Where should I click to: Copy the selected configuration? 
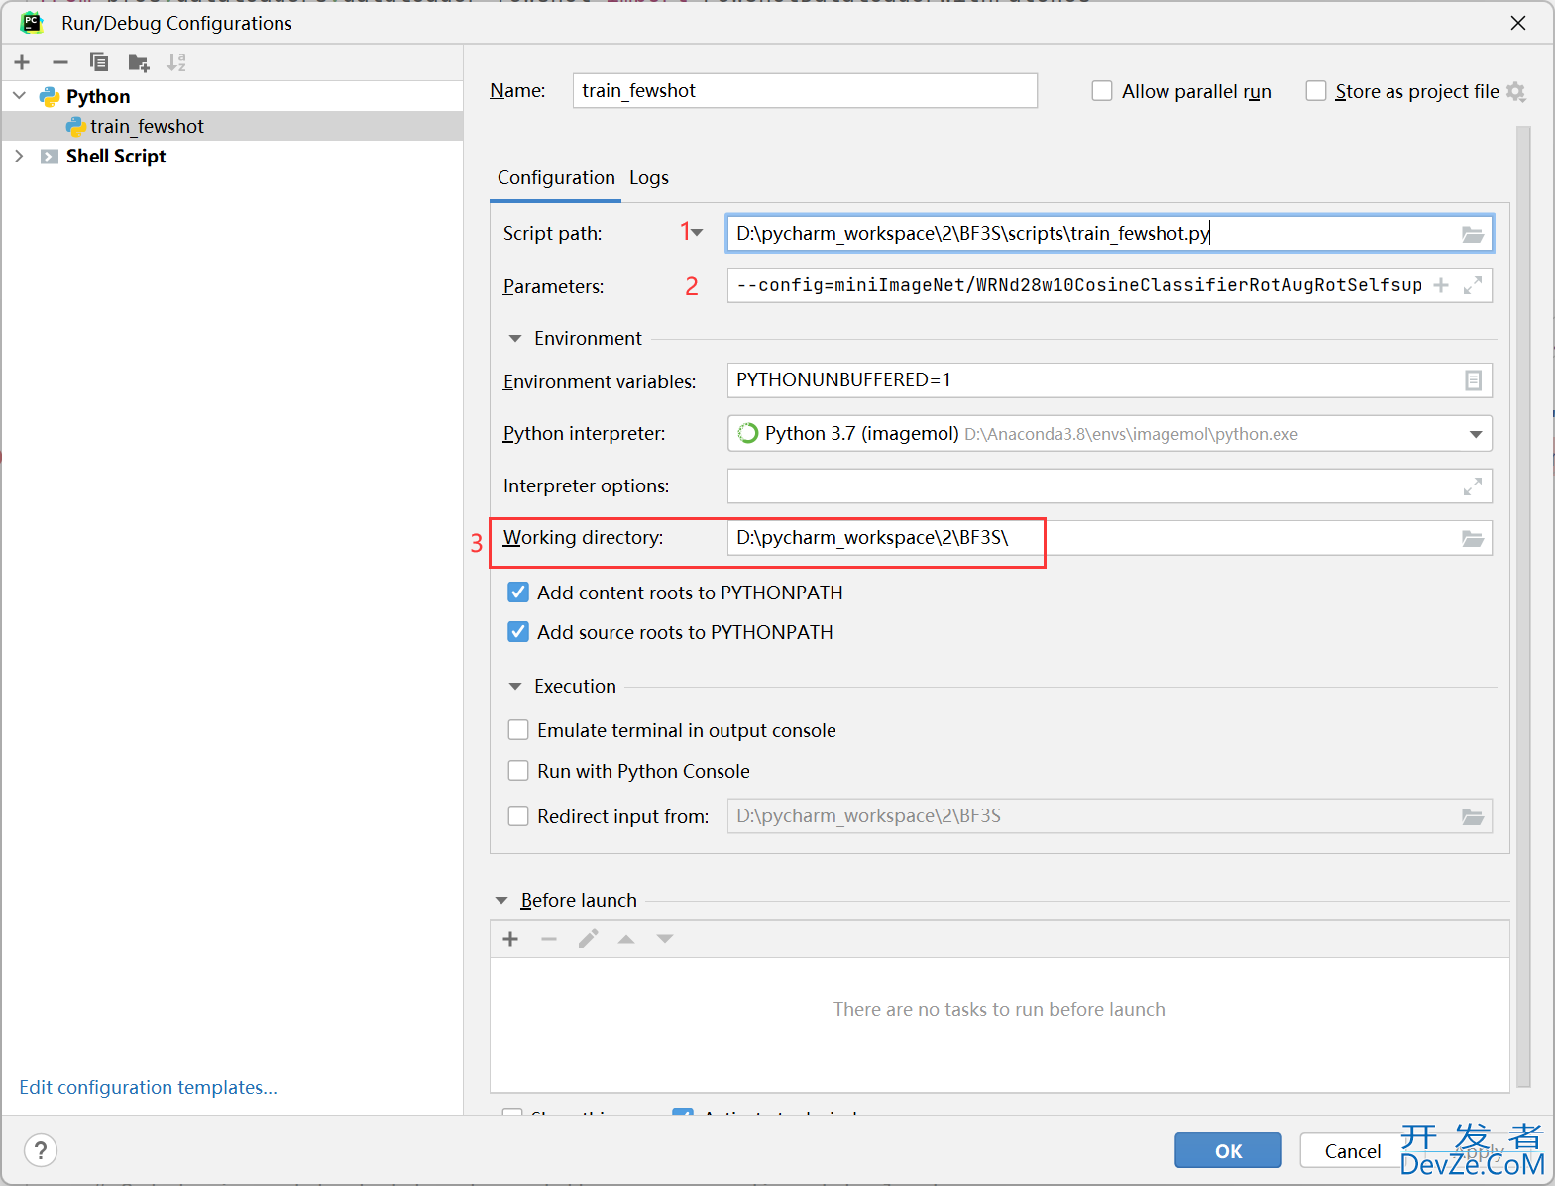(99, 62)
